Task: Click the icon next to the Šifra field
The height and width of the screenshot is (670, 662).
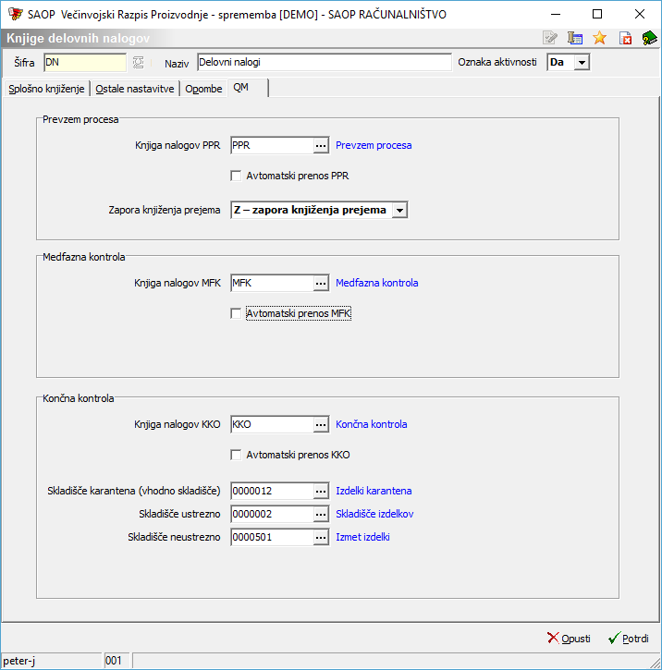Action: [138, 63]
